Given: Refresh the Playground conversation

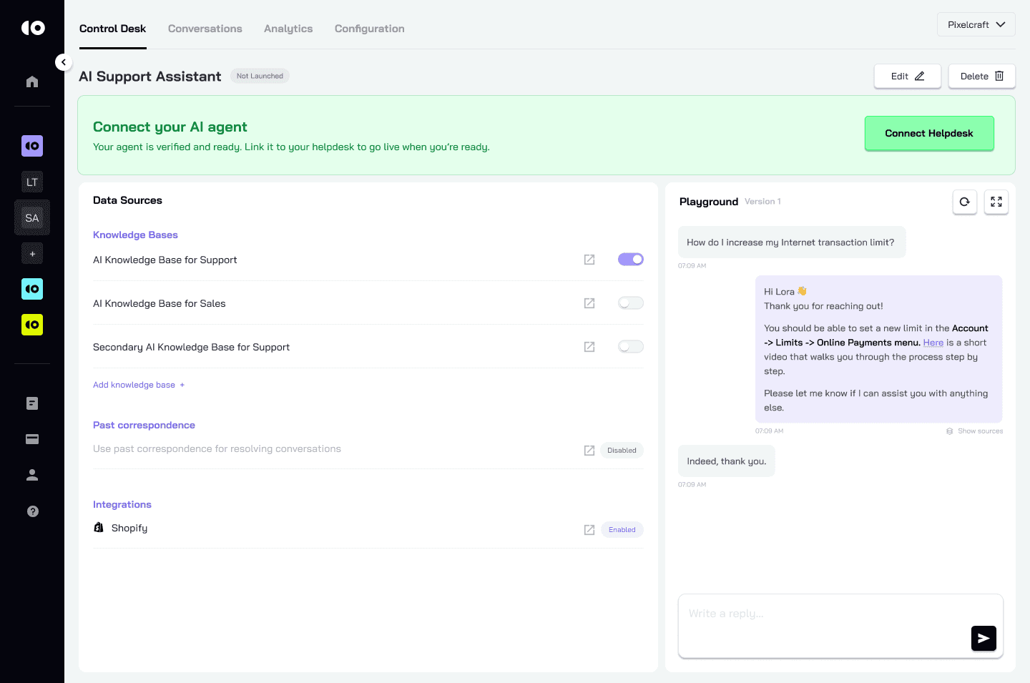Looking at the screenshot, I should click(x=964, y=202).
